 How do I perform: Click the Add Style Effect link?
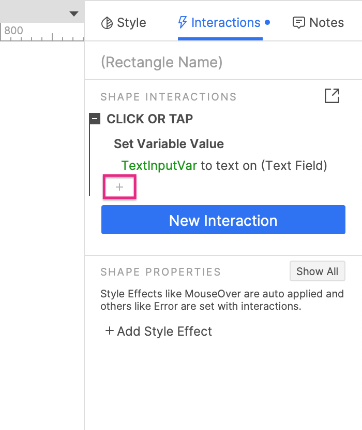164,331
